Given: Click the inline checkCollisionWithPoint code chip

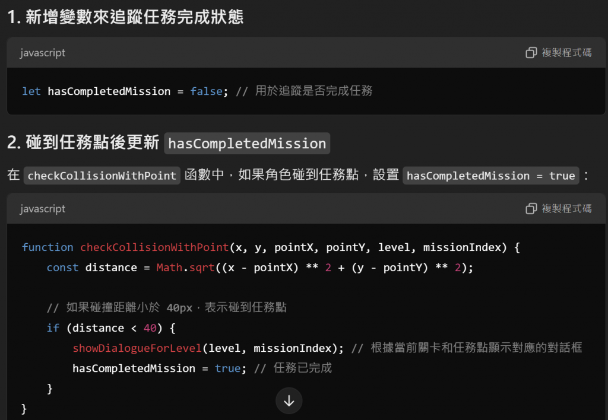Looking at the screenshot, I should click(102, 176).
